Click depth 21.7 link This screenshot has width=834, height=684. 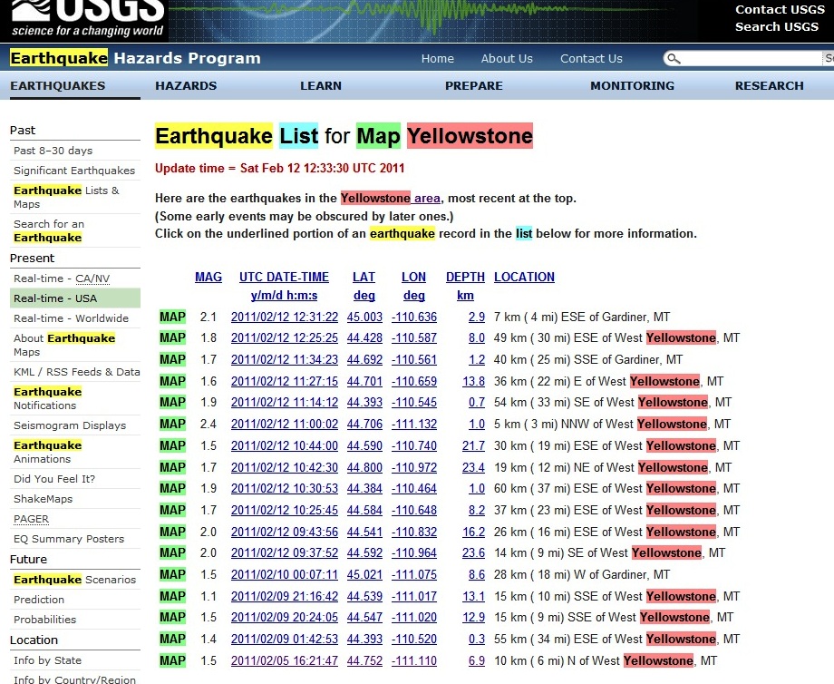pyautogui.click(x=473, y=446)
